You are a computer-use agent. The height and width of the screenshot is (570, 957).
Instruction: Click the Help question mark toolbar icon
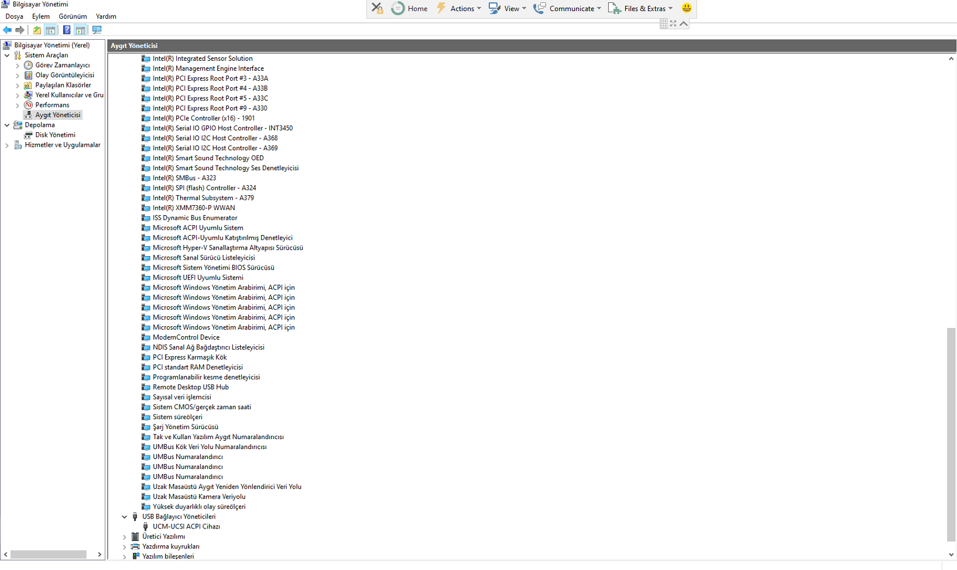click(x=67, y=30)
